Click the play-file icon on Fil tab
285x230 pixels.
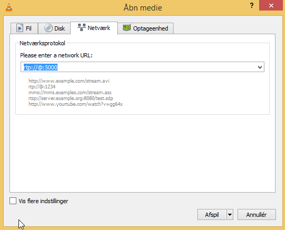(x=20, y=28)
